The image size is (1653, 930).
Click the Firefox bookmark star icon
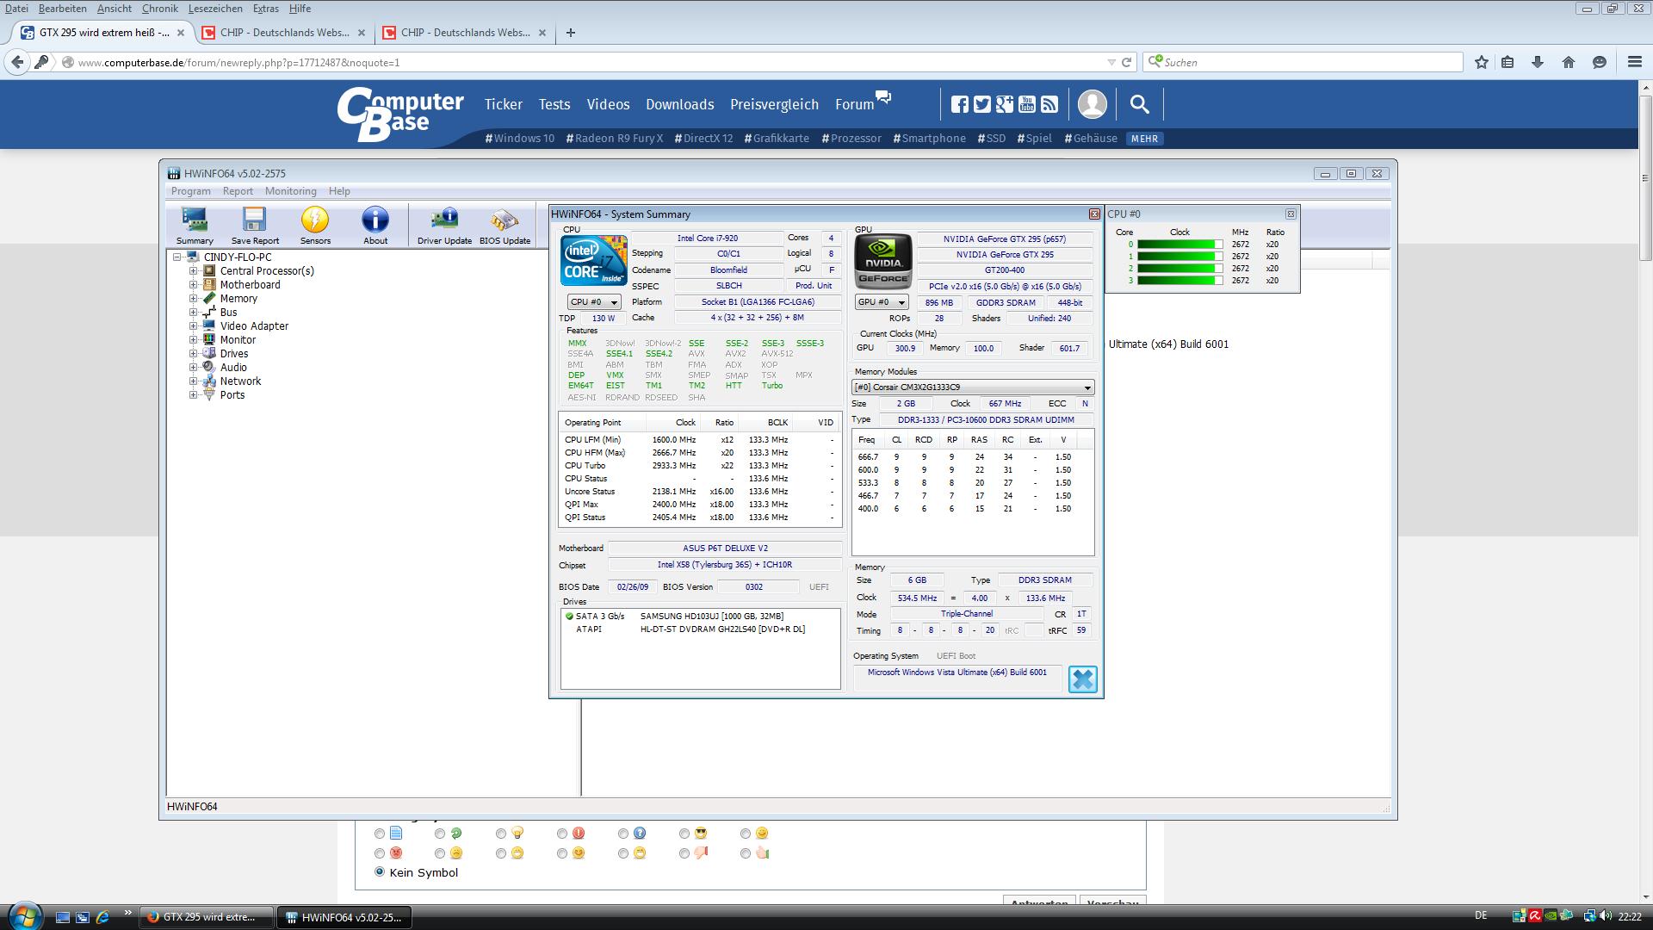[1481, 62]
